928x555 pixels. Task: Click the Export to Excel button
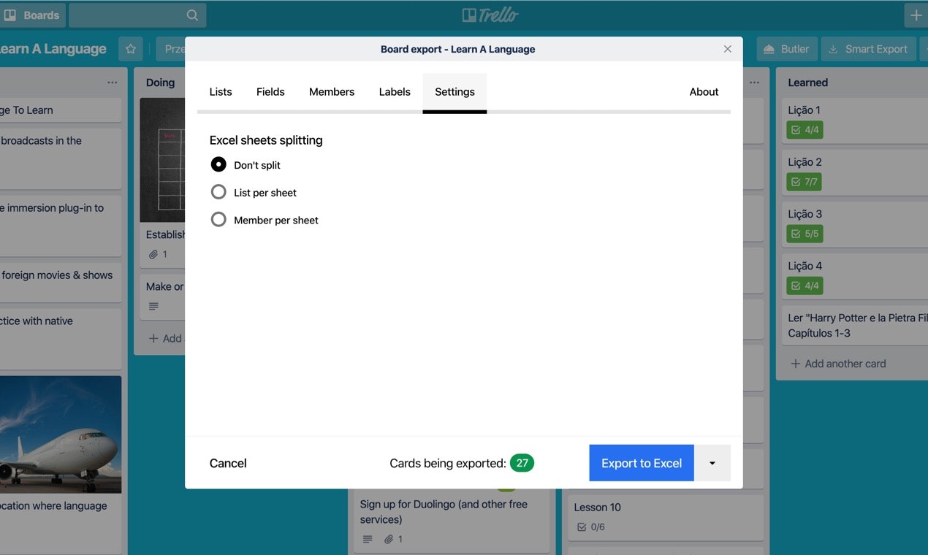coord(641,462)
